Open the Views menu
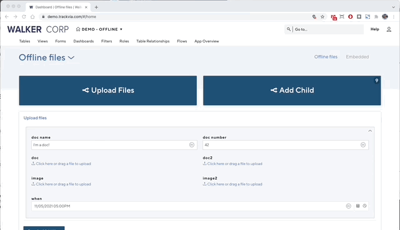This screenshot has height=230, width=400. [x=42, y=41]
